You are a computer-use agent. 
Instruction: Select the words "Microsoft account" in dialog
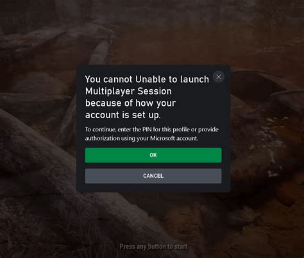(174, 138)
